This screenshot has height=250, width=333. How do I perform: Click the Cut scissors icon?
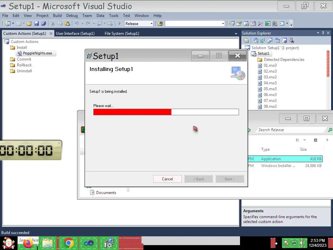click(53, 23)
